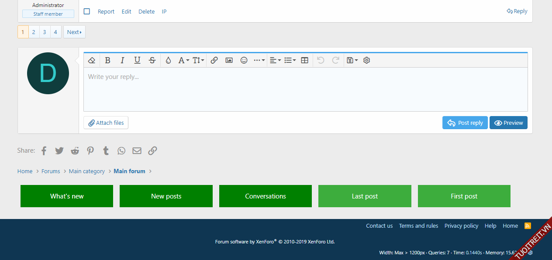Screen dimensions: 552x260
Task: Toggle underline formatting in toolbar
Action: (137, 60)
